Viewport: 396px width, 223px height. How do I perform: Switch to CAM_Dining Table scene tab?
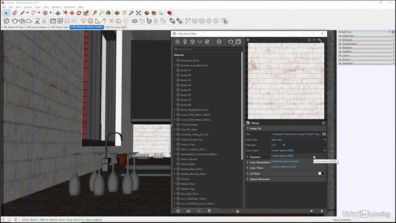[59, 27]
